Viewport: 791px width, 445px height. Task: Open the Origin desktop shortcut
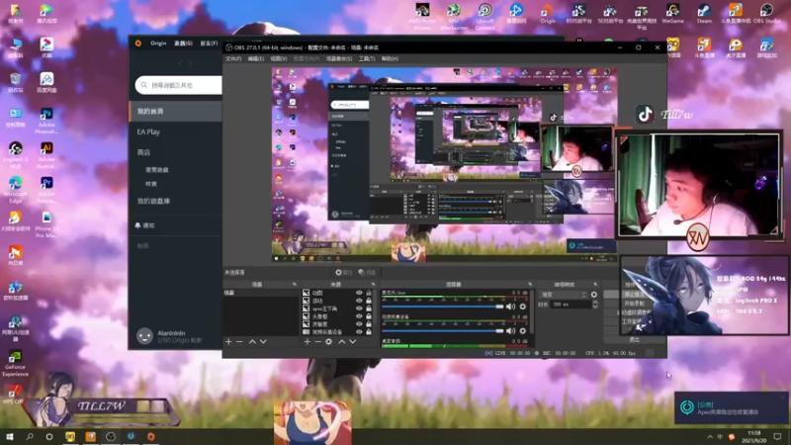pyautogui.click(x=548, y=14)
